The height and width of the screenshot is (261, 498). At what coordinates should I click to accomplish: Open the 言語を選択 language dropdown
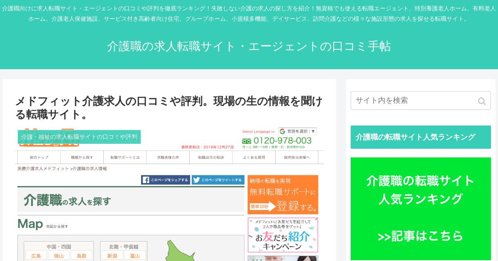(298, 131)
